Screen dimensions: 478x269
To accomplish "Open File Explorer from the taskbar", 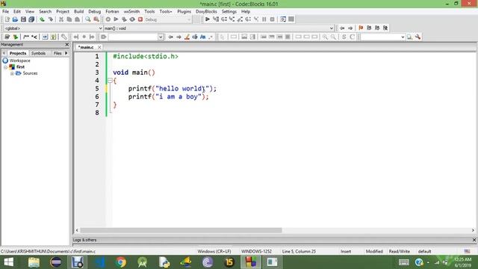I will [x=34, y=262].
